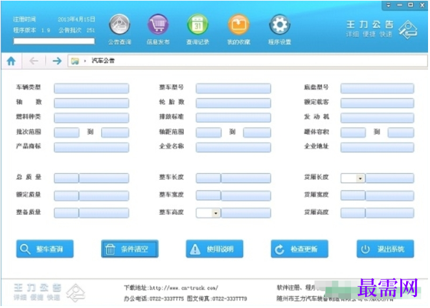Screen dimensions: 430x308
Task: Focus the 整车型号 input field
Action: pyautogui.click(x=233, y=88)
